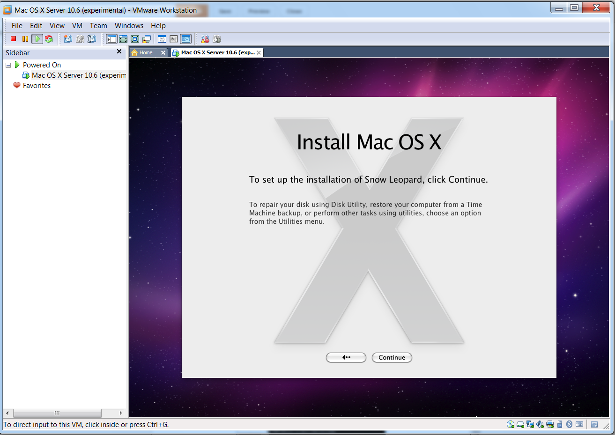Show the appliance view toolbar icon
The height and width of the screenshot is (435, 615).
(x=174, y=39)
